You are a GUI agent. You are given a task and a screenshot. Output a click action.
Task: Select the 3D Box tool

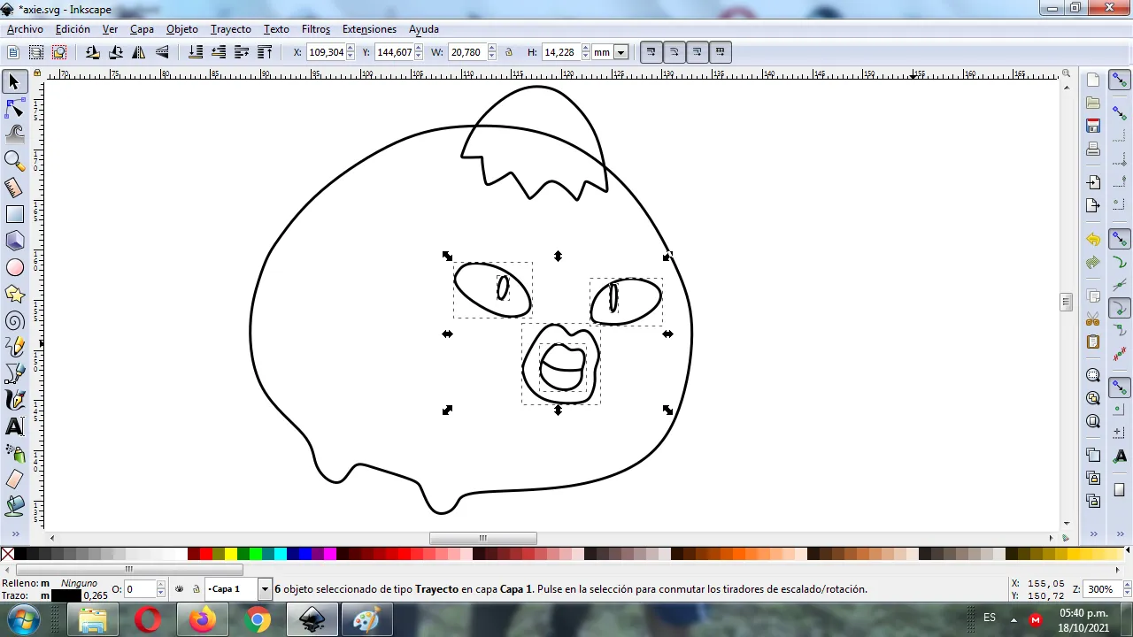(x=14, y=241)
